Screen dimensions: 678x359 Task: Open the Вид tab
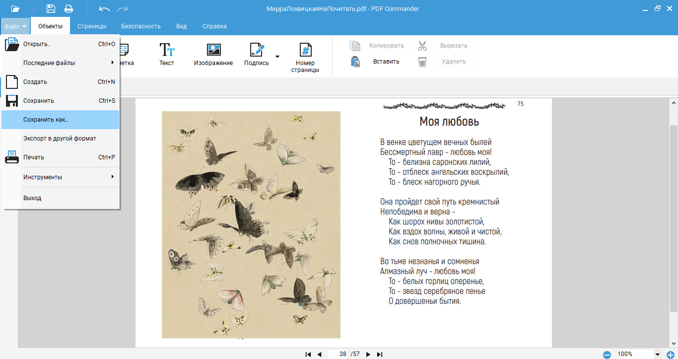tap(181, 26)
